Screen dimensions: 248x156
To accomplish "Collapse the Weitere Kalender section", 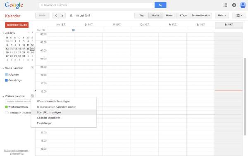I will [3, 96].
